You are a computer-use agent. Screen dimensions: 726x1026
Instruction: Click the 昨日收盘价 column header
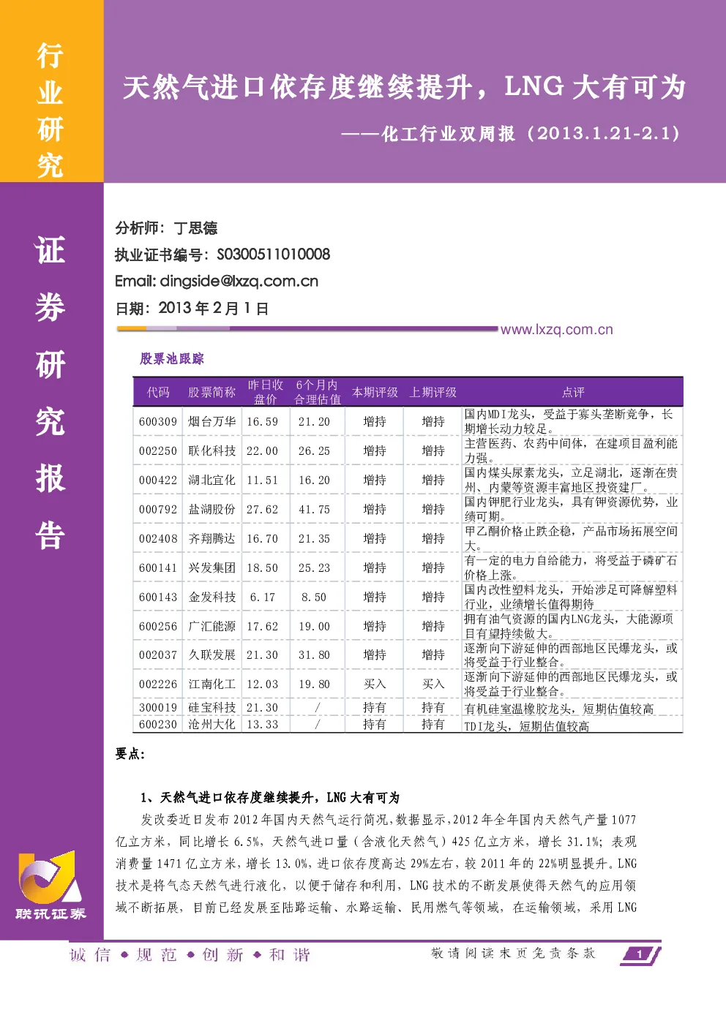click(265, 392)
